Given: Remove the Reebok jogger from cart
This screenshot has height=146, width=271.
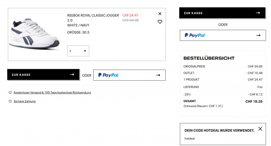Looking at the screenshot, I should [x=160, y=14].
